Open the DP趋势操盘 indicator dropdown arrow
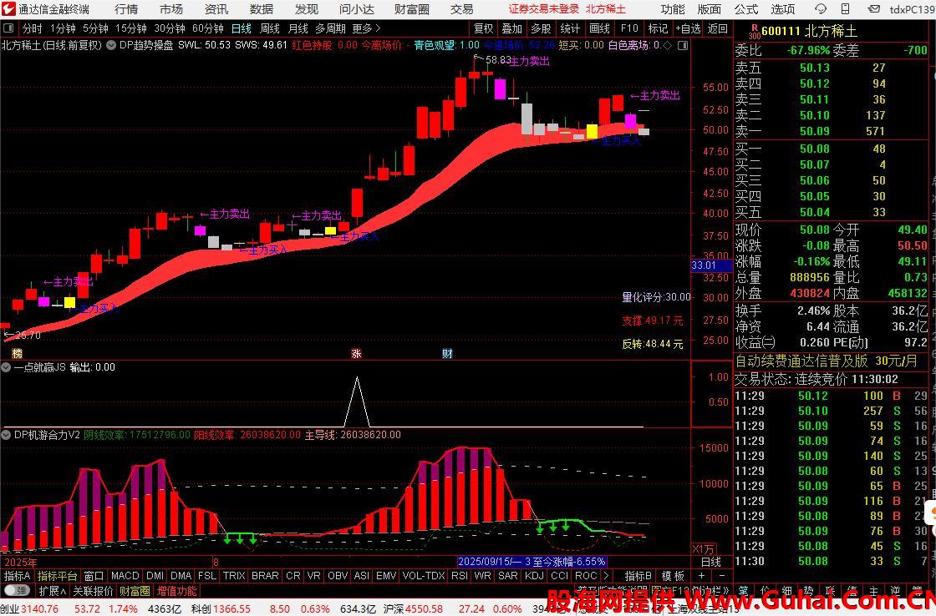 111,45
